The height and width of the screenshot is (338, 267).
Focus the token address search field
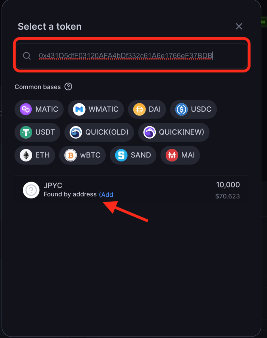(132, 55)
